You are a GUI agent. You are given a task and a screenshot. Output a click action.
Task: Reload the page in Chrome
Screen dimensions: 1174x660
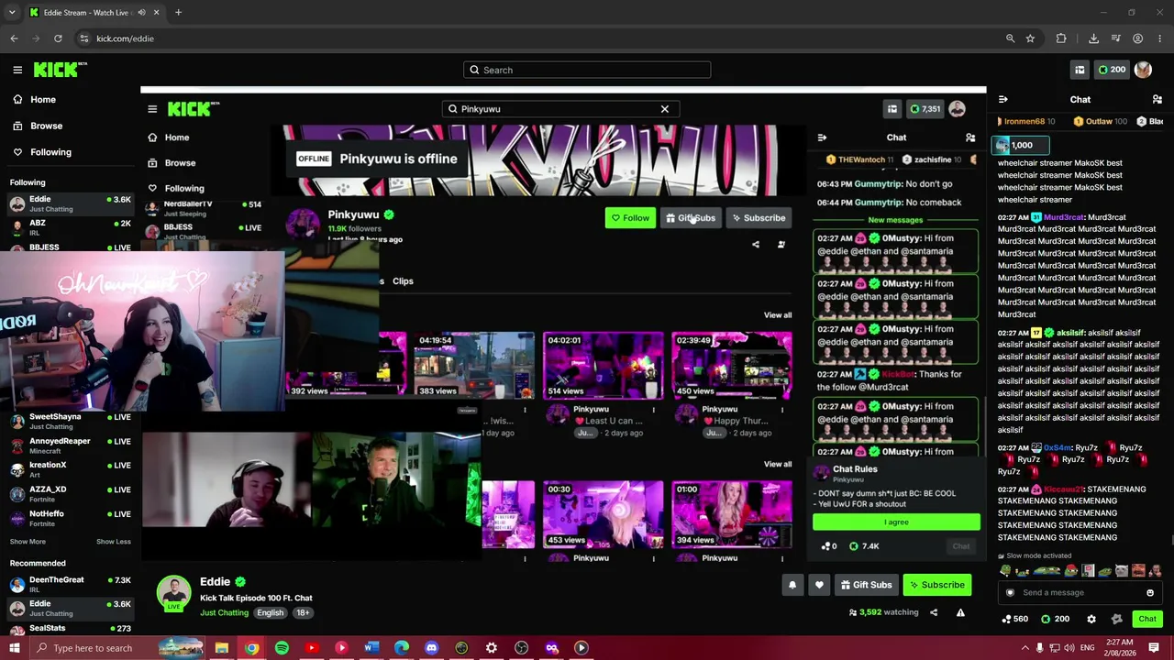coord(58,38)
